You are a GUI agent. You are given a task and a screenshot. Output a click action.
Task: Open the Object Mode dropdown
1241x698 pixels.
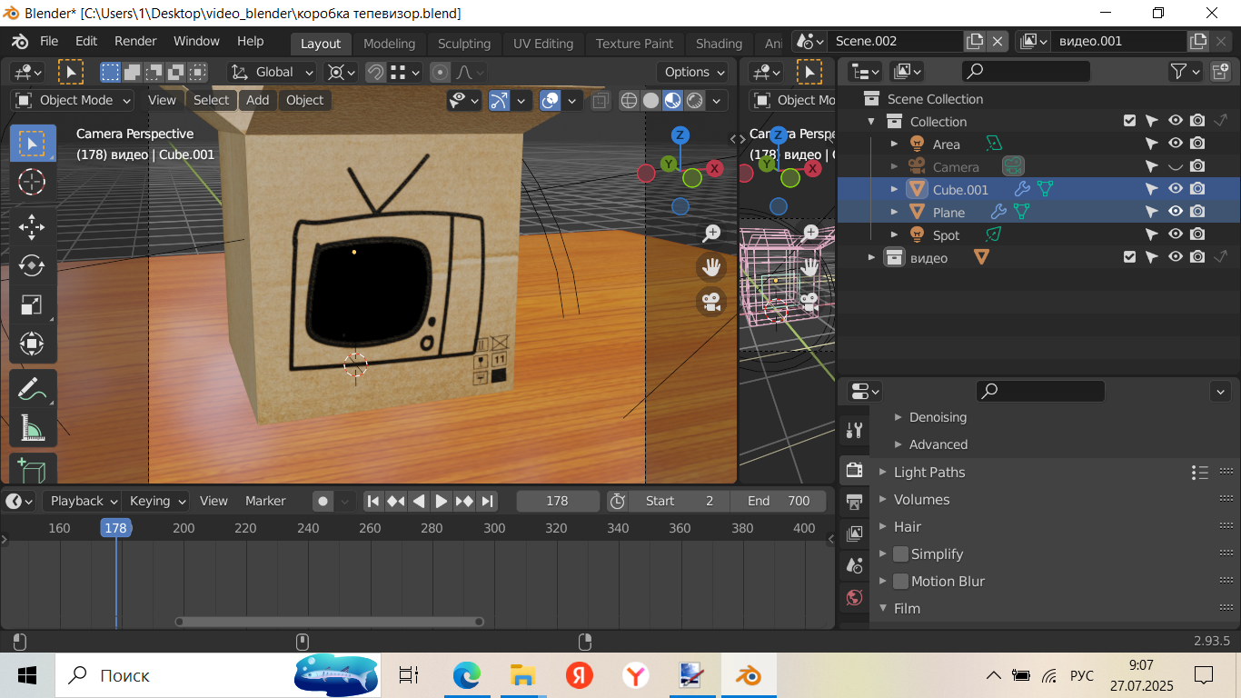(x=74, y=100)
